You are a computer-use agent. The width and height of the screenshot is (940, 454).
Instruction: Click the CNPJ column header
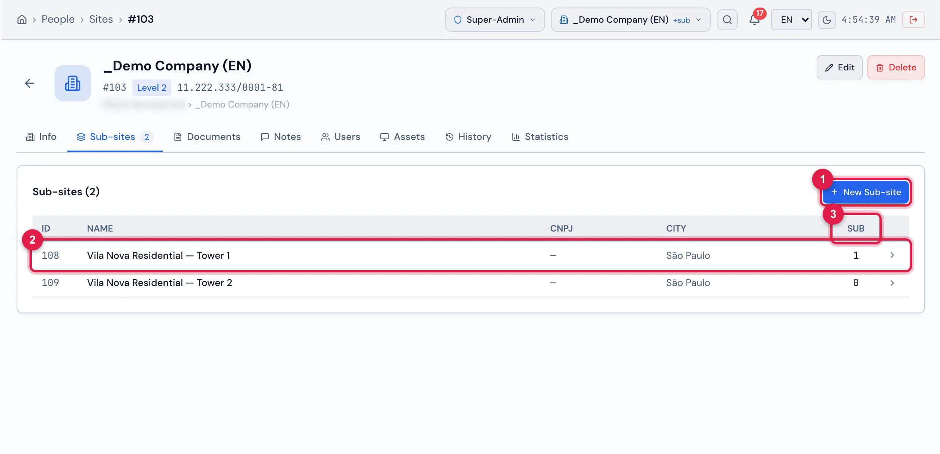(561, 229)
